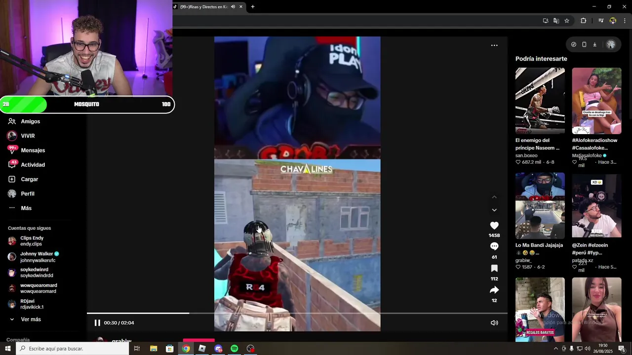Bookmark the page with the star icon
This screenshot has height=355, width=632.
[x=567, y=21]
